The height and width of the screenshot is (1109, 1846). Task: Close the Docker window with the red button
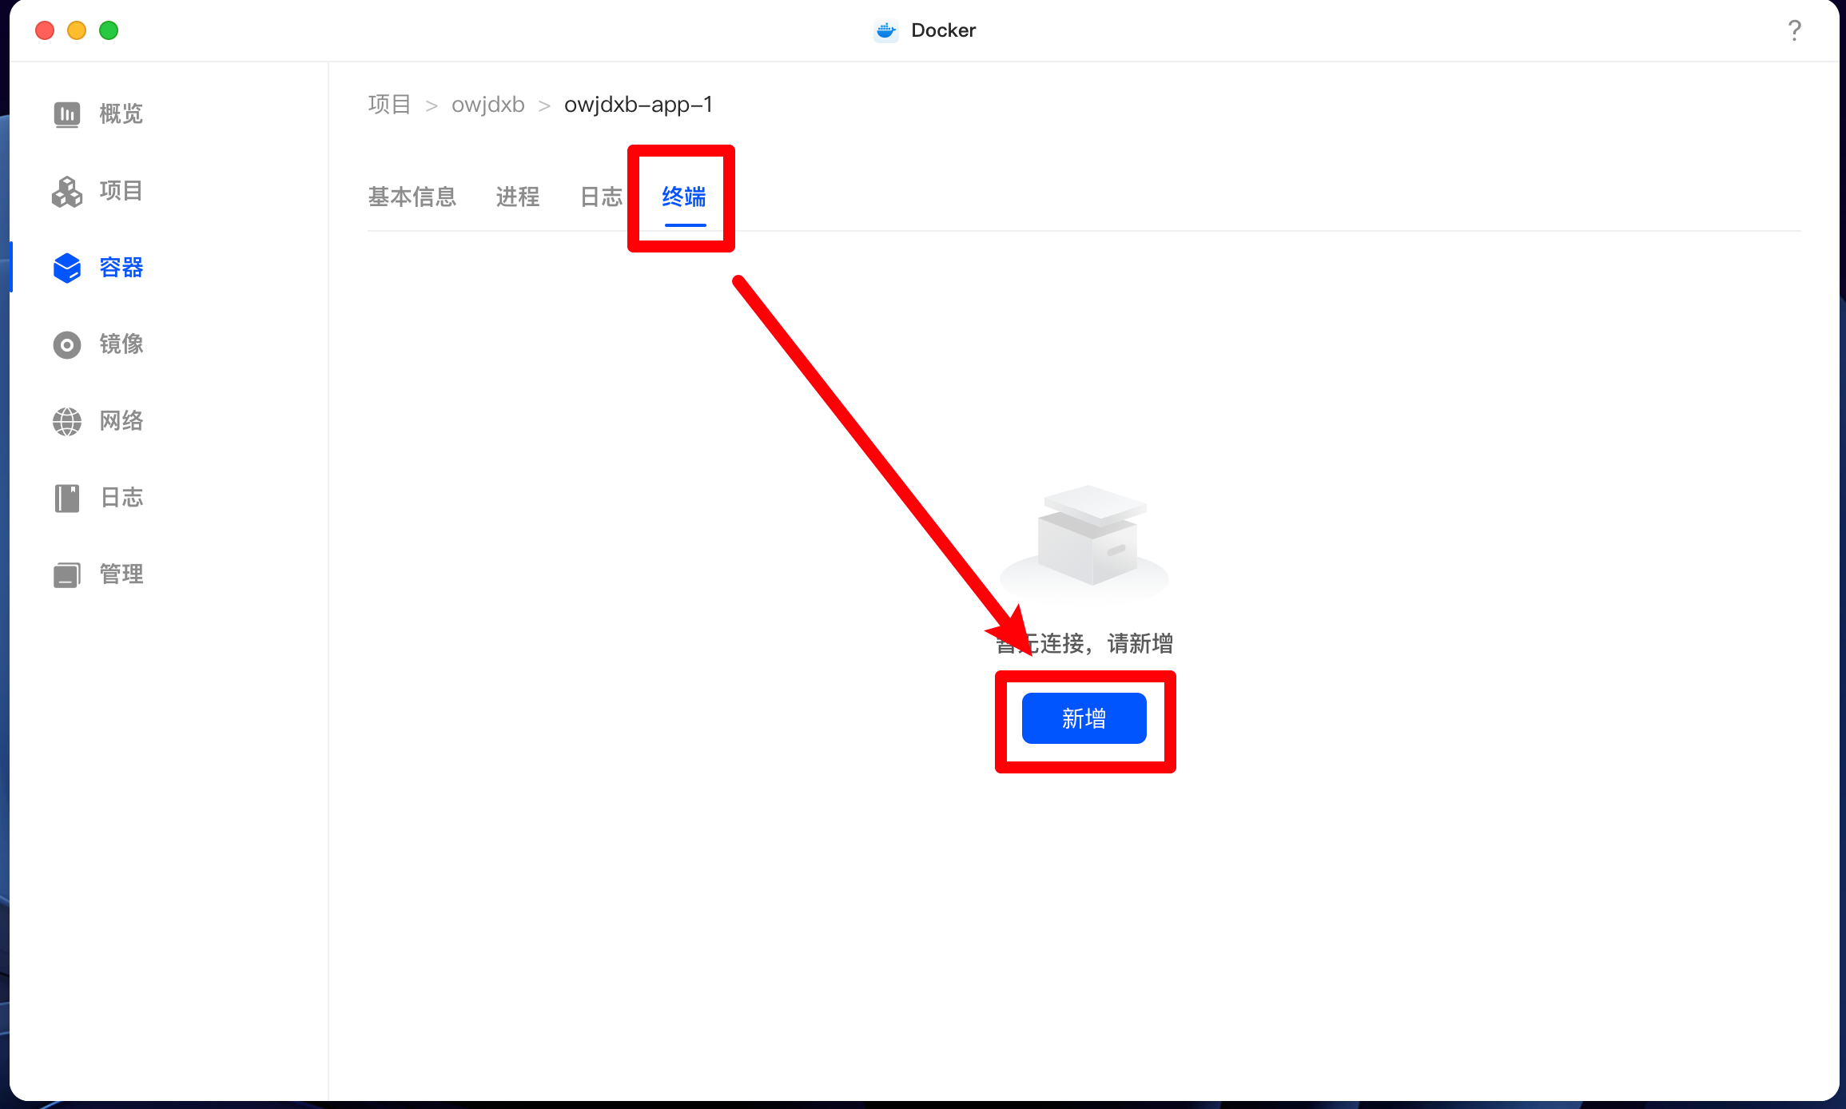coord(45,30)
